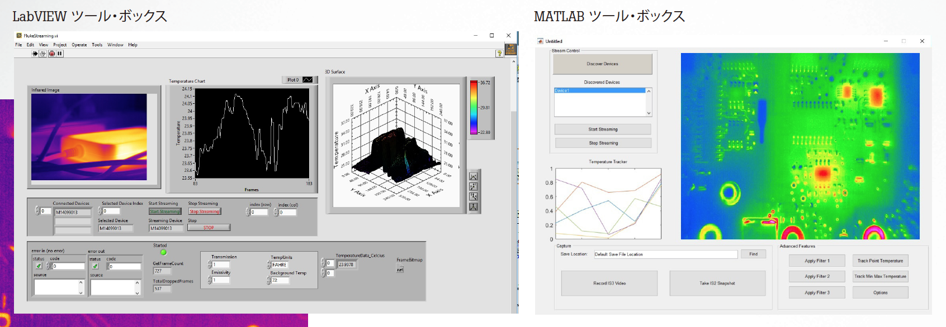Screen dimensions: 946x327
Task: Toggle the red Stop Streaming button
Action: coord(204,211)
